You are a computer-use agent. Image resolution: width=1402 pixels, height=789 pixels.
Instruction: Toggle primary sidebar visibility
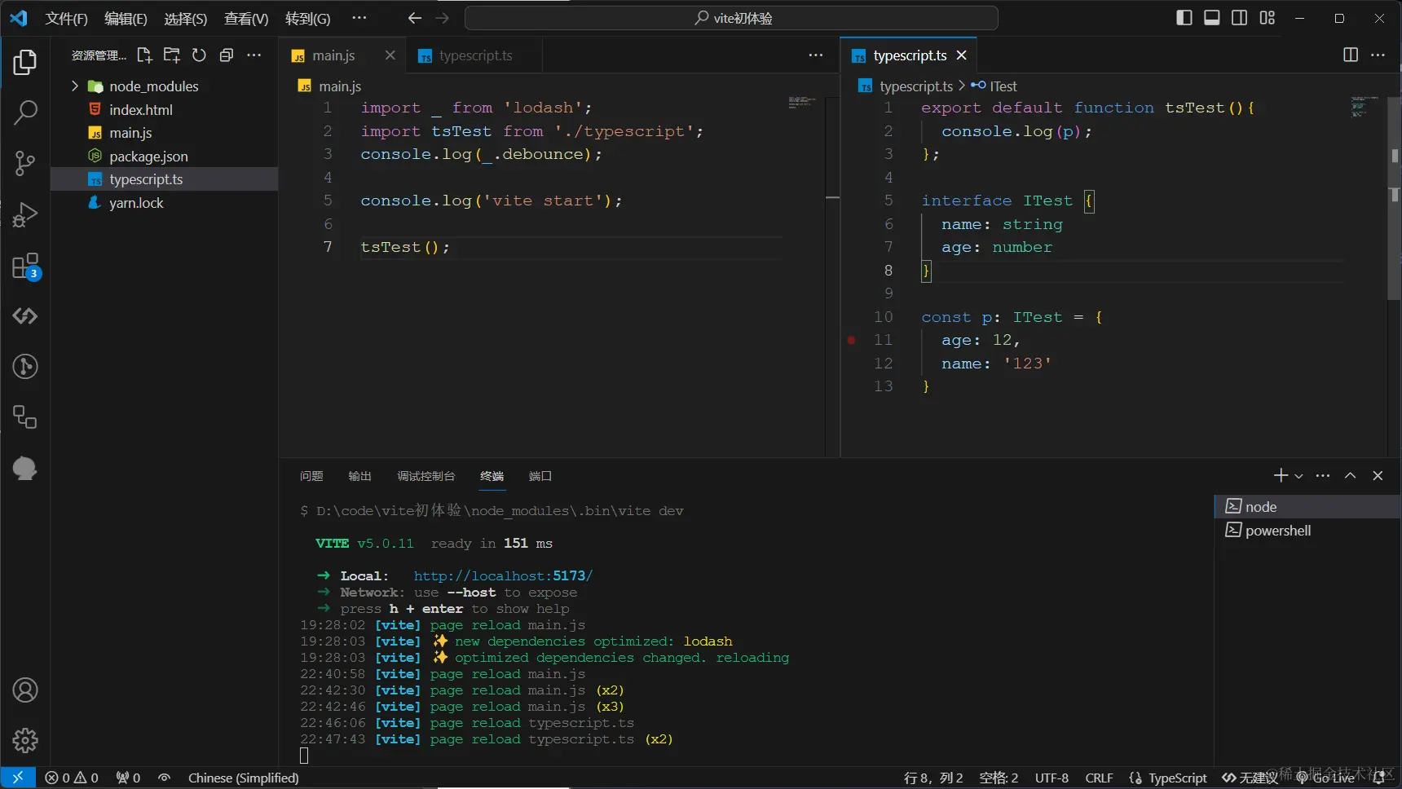coord(1184,18)
